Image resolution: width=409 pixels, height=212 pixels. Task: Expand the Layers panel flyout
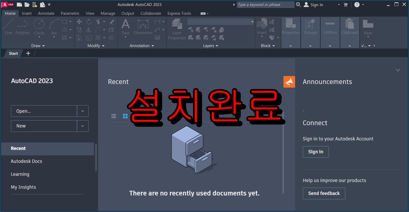point(211,46)
